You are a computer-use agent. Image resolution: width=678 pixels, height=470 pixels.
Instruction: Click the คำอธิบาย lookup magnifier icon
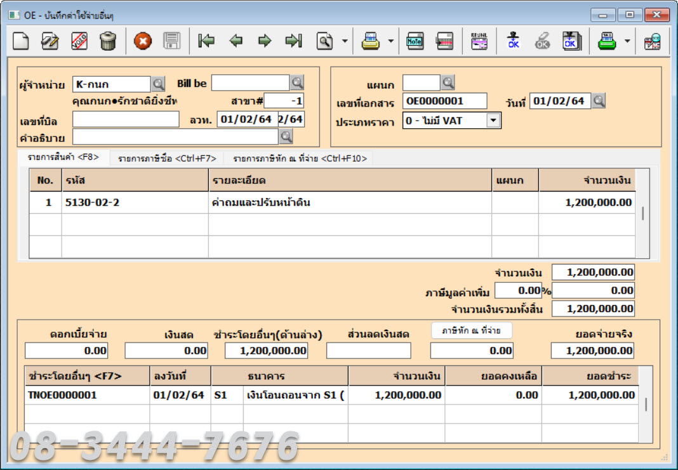(x=286, y=137)
